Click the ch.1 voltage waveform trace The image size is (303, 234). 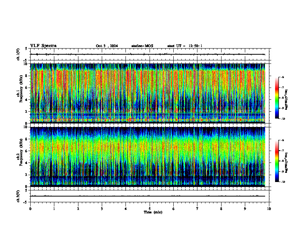coord(148,54)
